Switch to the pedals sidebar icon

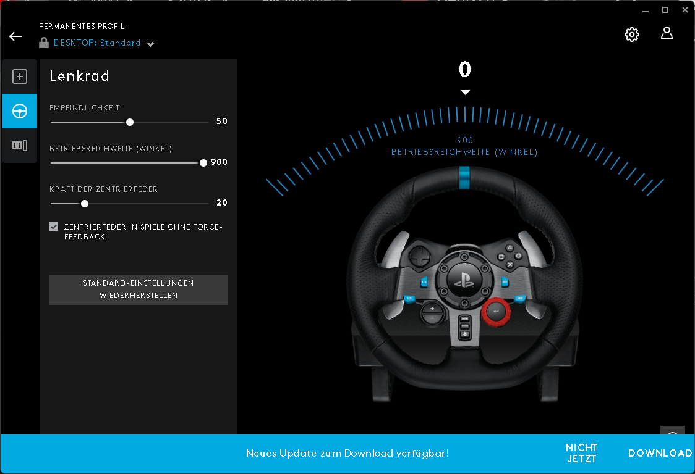click(20, 146)
